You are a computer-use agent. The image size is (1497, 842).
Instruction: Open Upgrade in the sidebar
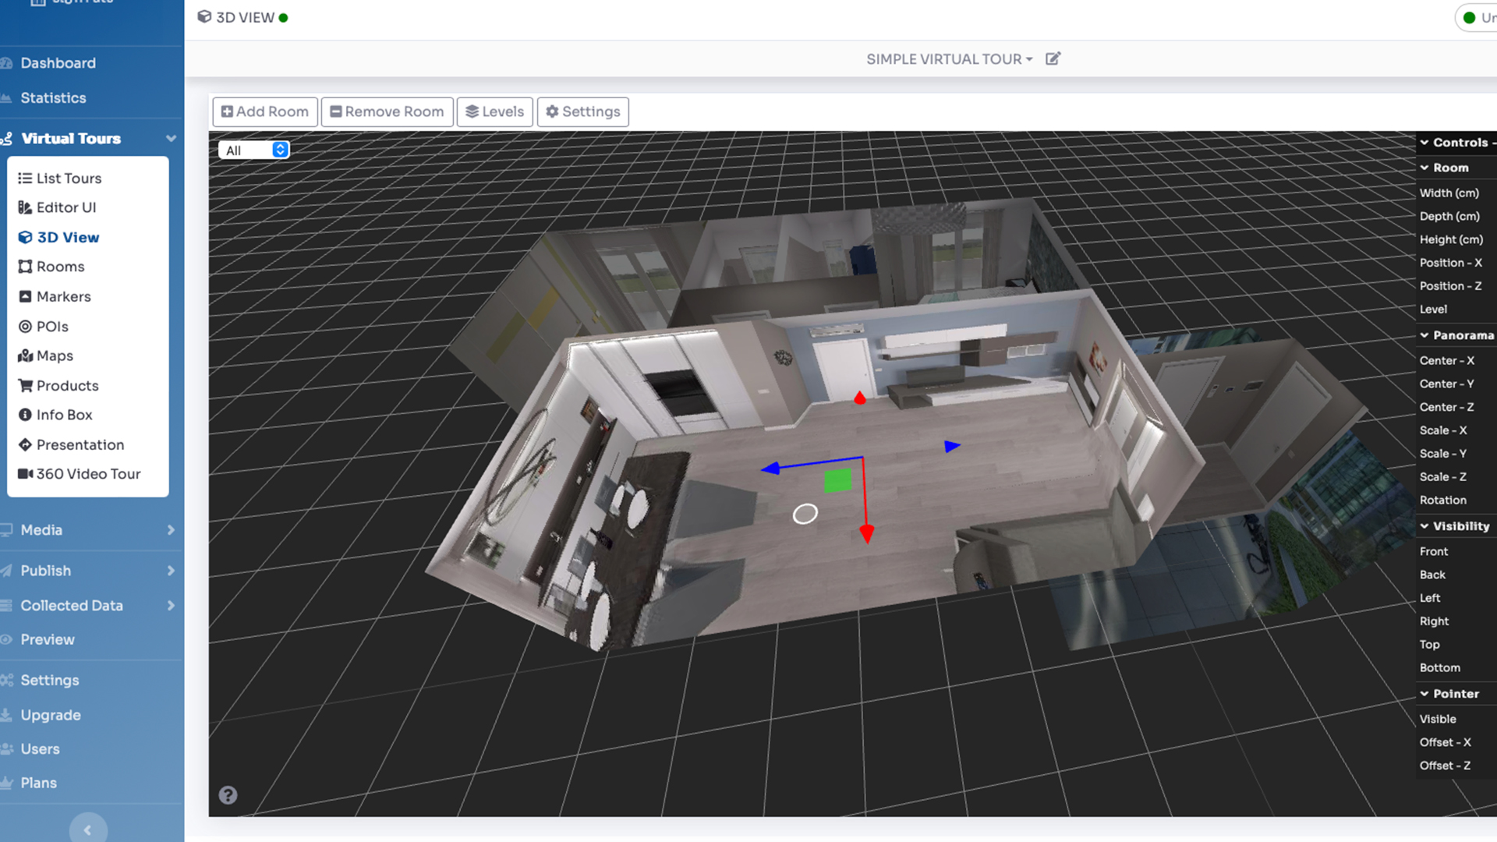coord(51,716)
